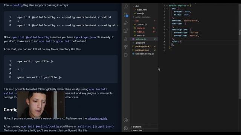Open package-lock.json file
Image resolution: width=241 pixels, height=135 pixels.
click(x=143, y=46)
